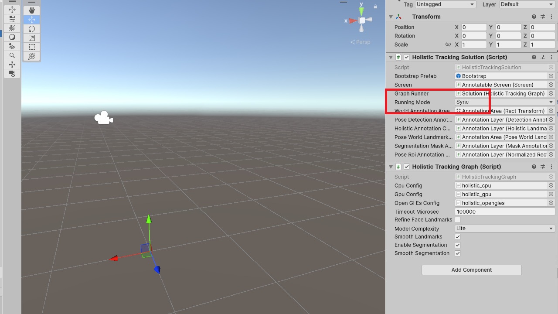Image resolution: width=558 pixels, height=314 pixels.
Task: Select the Rotate tool
Action: point(31,28)
